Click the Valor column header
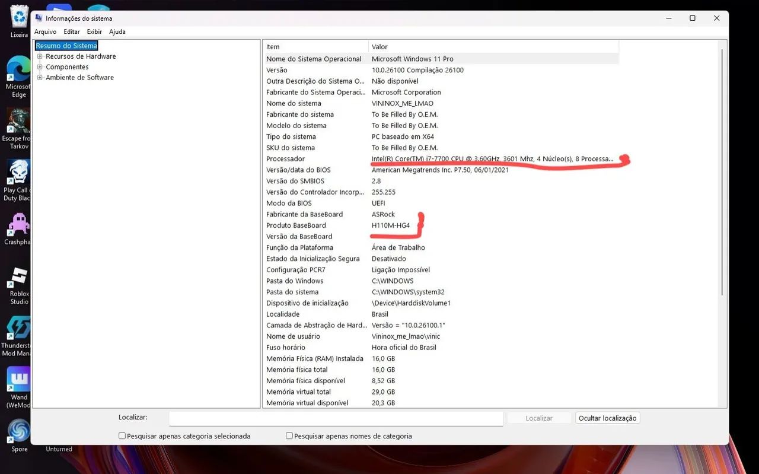This screenshot has width=759, height=474. pos(493,47)
